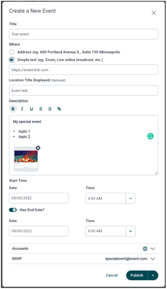The height and width of the screenshot is (289, 167).
Task: Select the Address location radio option
Action: click(12, 52)
